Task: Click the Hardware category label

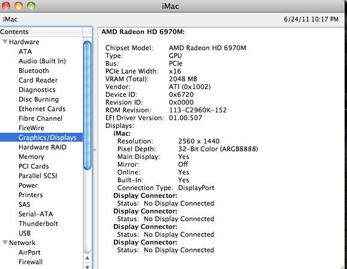Action: pos(24,42)
